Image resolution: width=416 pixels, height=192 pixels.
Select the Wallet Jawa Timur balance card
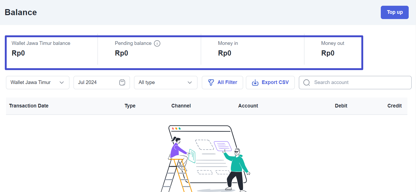[x=52, y=49]
